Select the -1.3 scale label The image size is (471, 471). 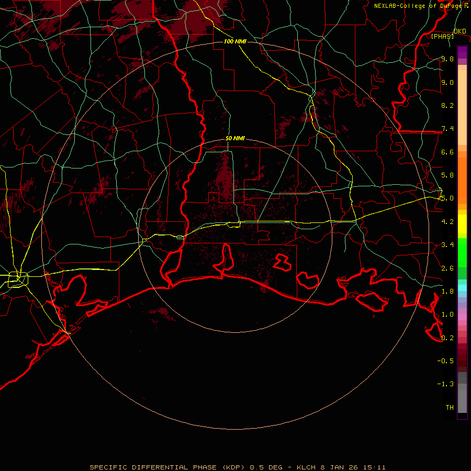point(445,384)
